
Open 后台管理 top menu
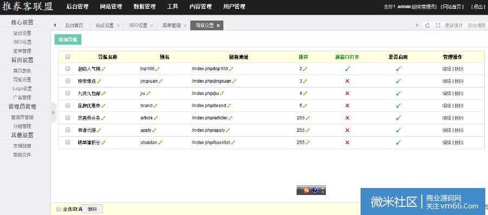[77, 6]
